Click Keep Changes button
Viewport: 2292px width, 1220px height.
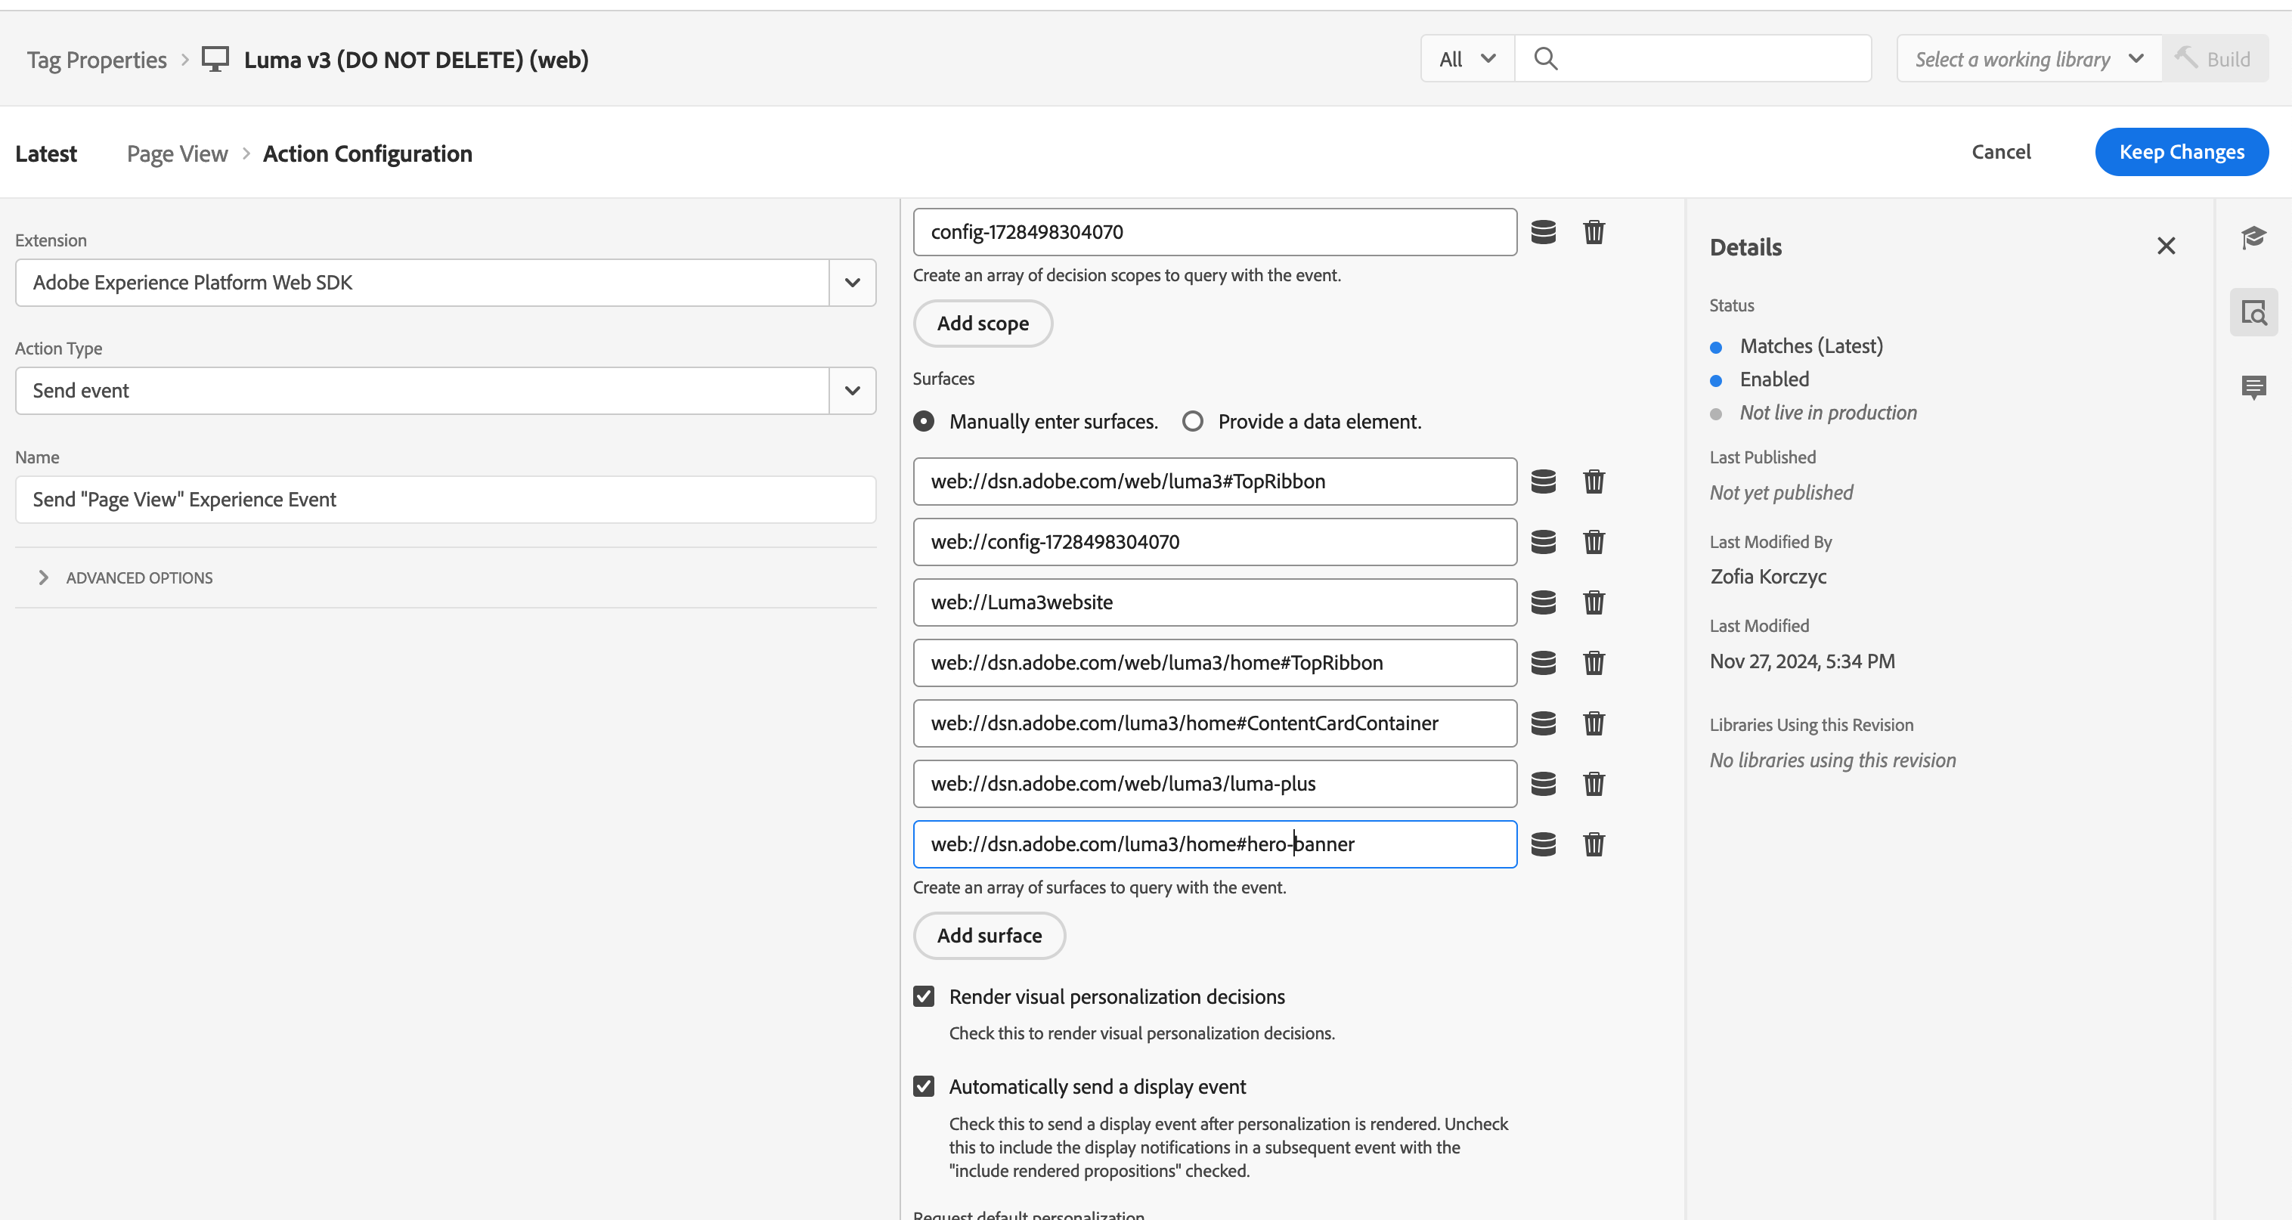click(x=2181, y=152)
